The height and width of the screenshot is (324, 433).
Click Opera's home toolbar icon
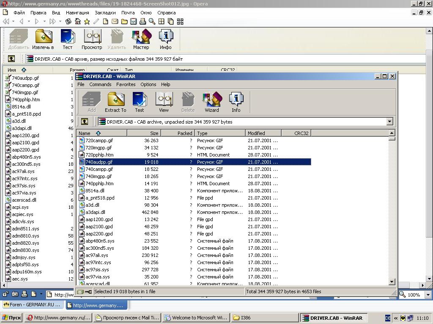tap(78, 22)
